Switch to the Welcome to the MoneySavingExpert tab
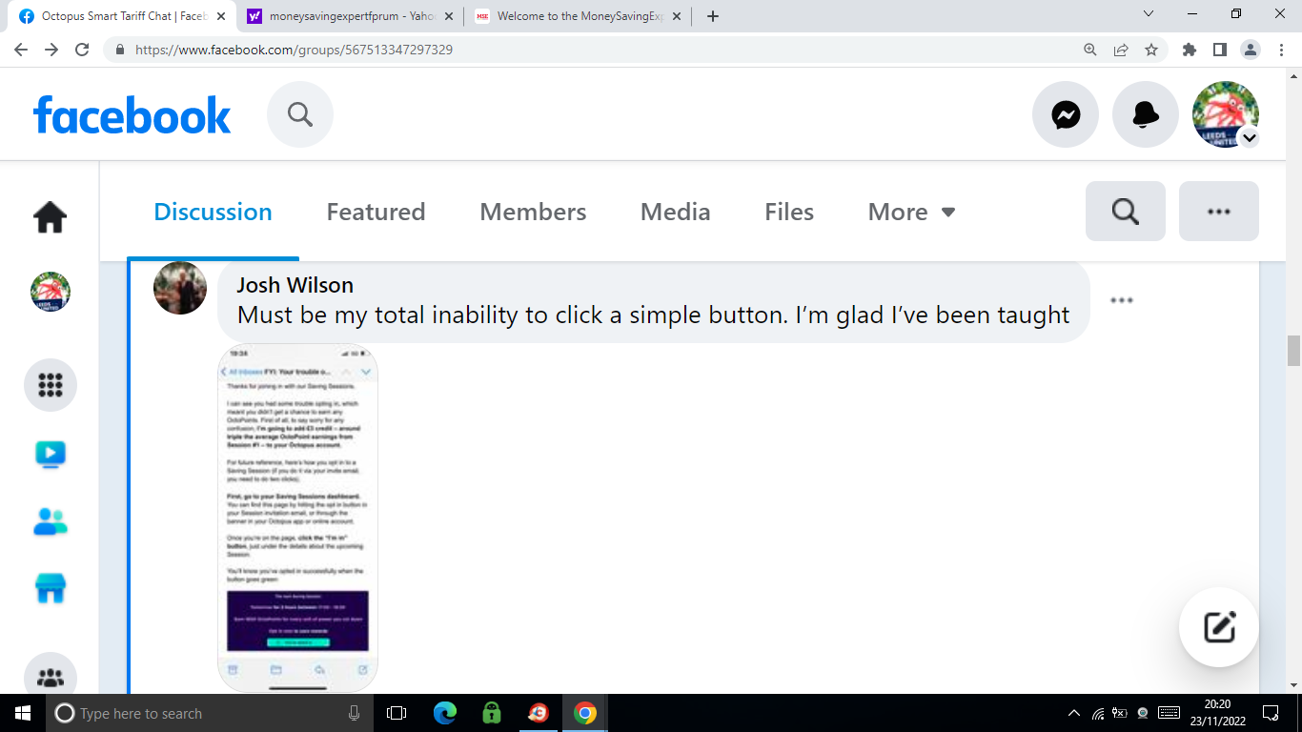 click(580, 16)
